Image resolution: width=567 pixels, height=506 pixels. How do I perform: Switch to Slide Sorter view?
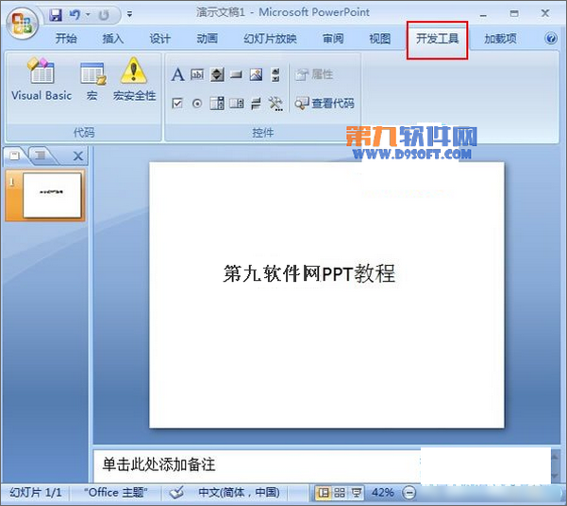tap(340, 493)
